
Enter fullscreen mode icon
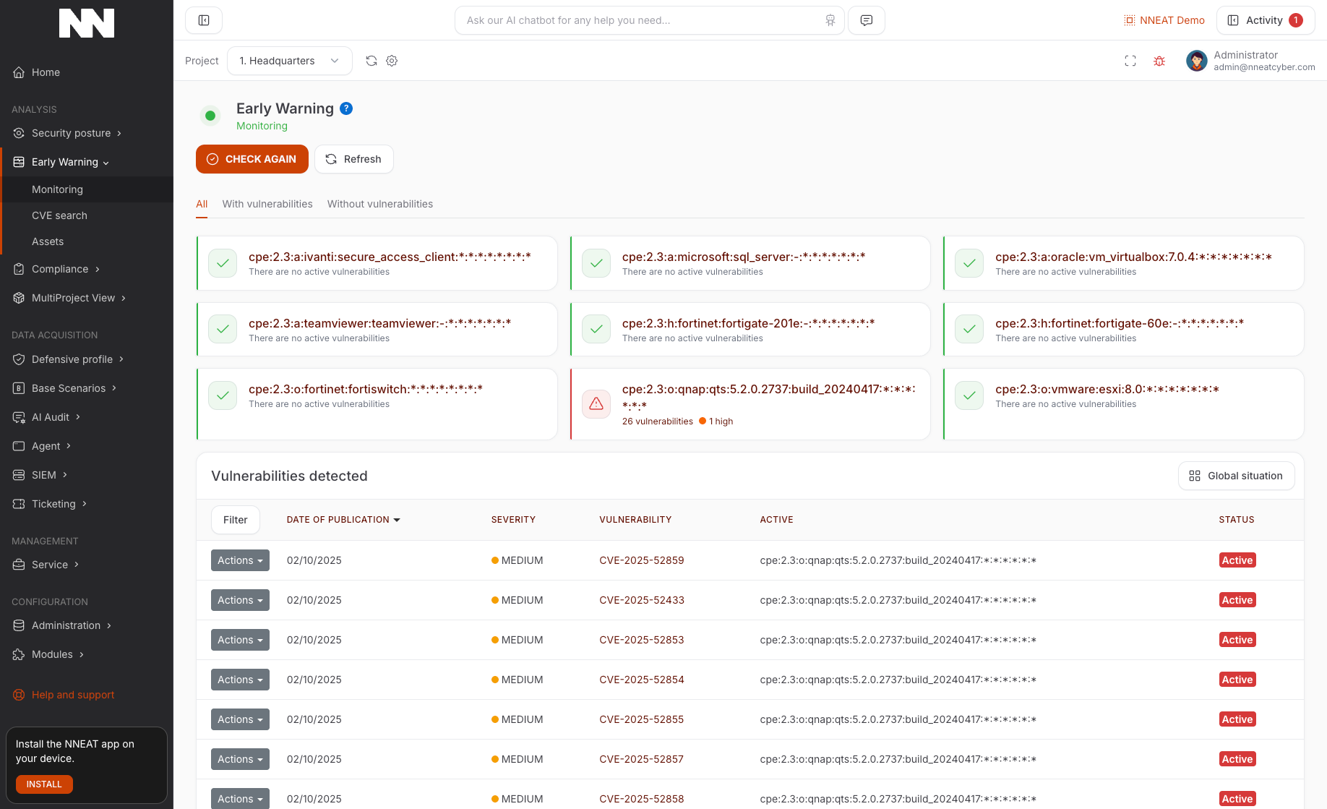(x=1130, y=61)
